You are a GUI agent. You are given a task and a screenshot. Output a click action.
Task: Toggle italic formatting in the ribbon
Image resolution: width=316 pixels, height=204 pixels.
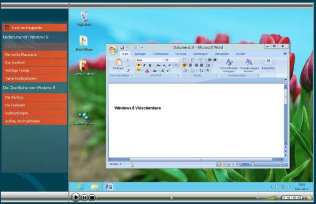tap(144, 65)
